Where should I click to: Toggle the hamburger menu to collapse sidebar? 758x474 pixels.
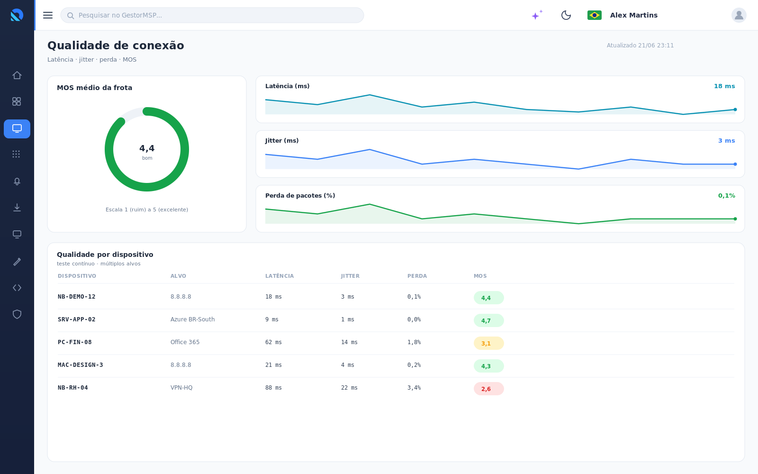click(48, 15)
